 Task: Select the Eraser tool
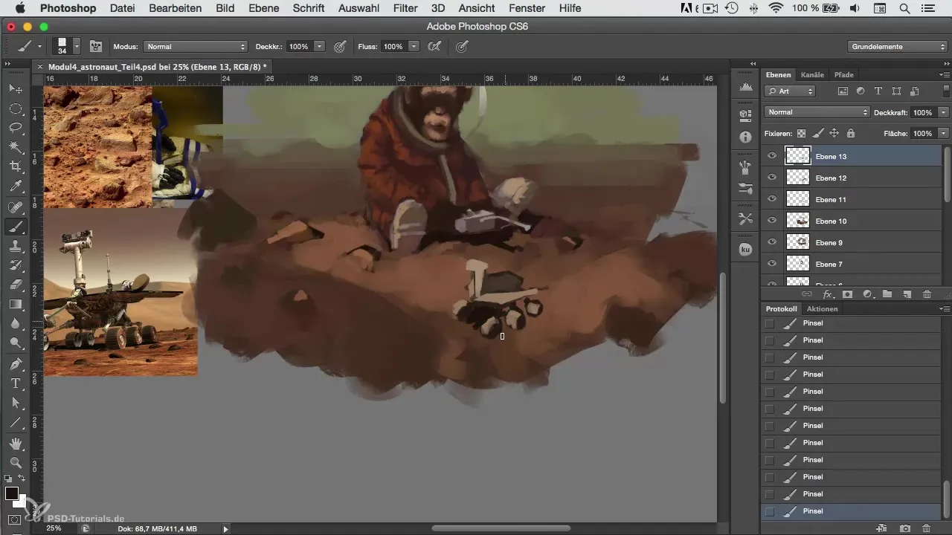click(15, 285)
